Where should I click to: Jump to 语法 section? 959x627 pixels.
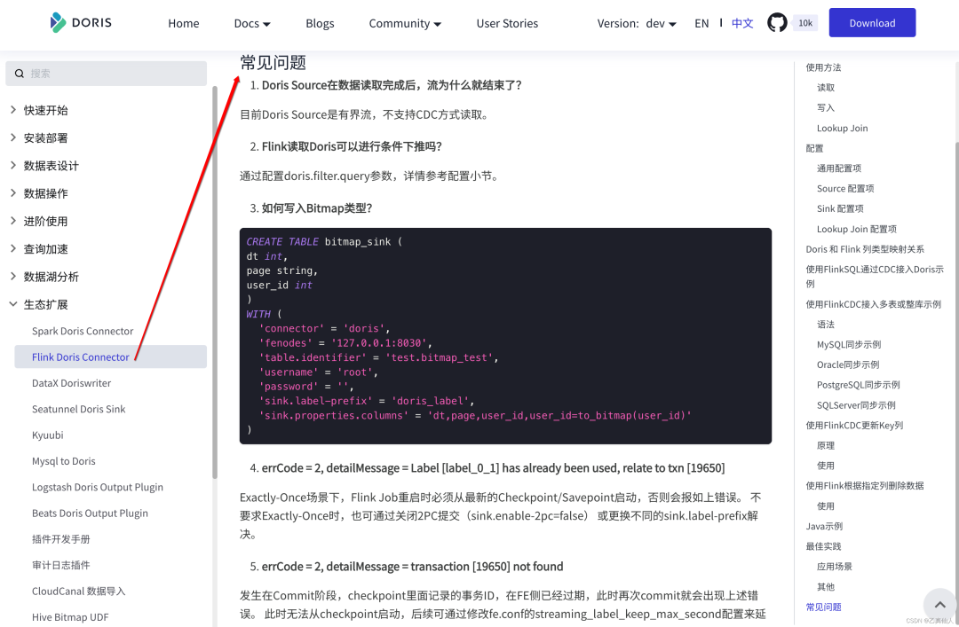click(826, 324)
